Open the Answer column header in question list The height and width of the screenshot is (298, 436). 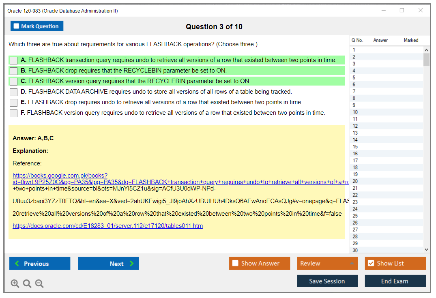pos(380,40)
